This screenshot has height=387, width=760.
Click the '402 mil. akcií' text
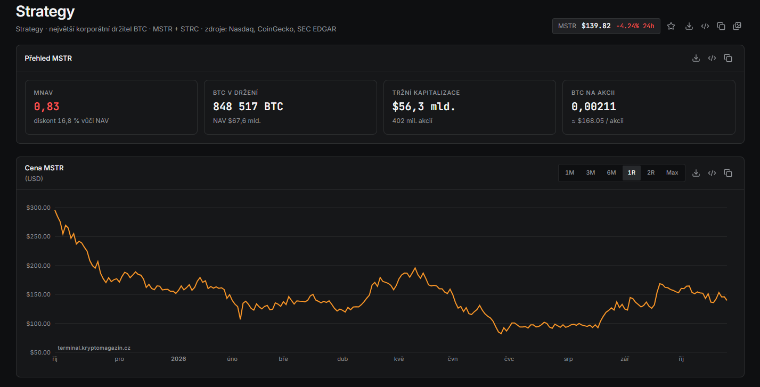[412, 121]
